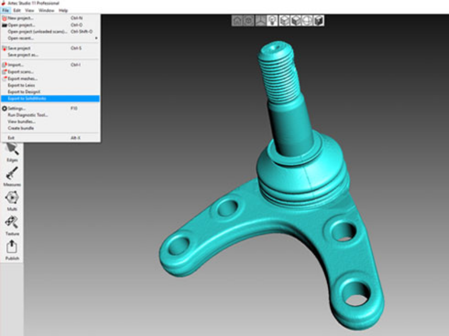Choose Export to SolidWorks
This screenshot has height=336, width=449.
click(x=27, y=99)
